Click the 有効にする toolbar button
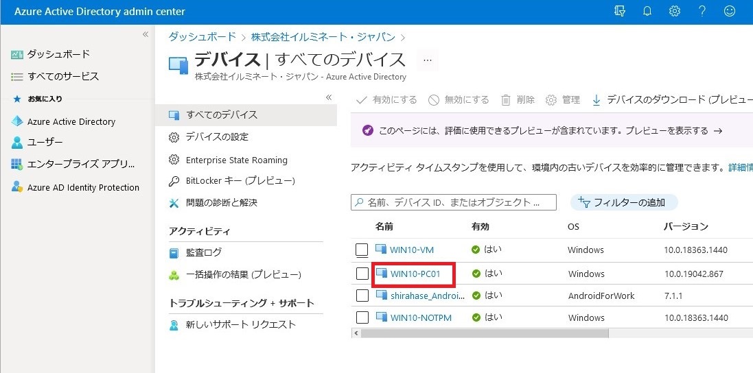 [x=386, y=99]
